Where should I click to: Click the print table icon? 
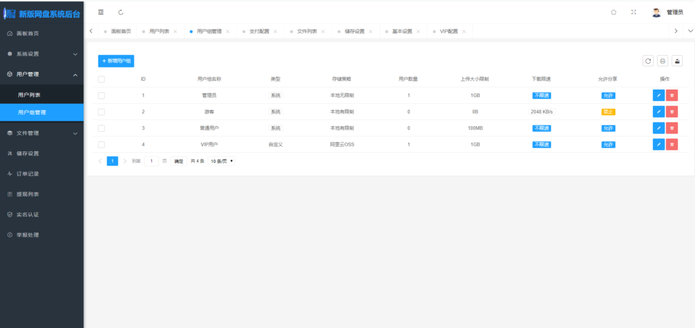662,61
